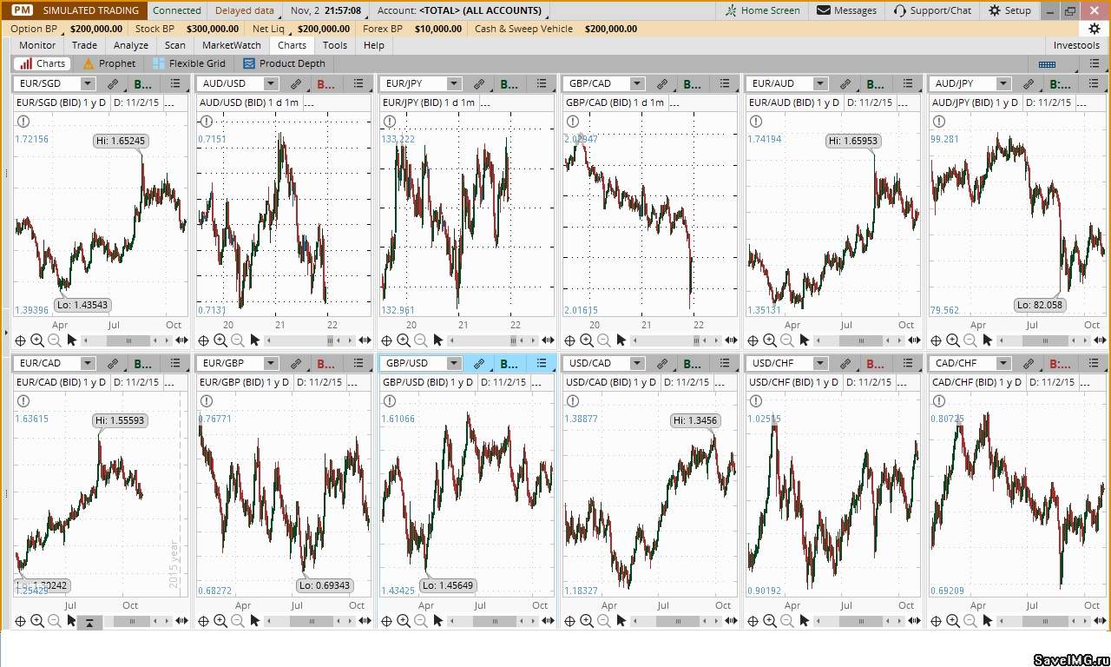Open the chart grid layout icon

click(1047, 63)
